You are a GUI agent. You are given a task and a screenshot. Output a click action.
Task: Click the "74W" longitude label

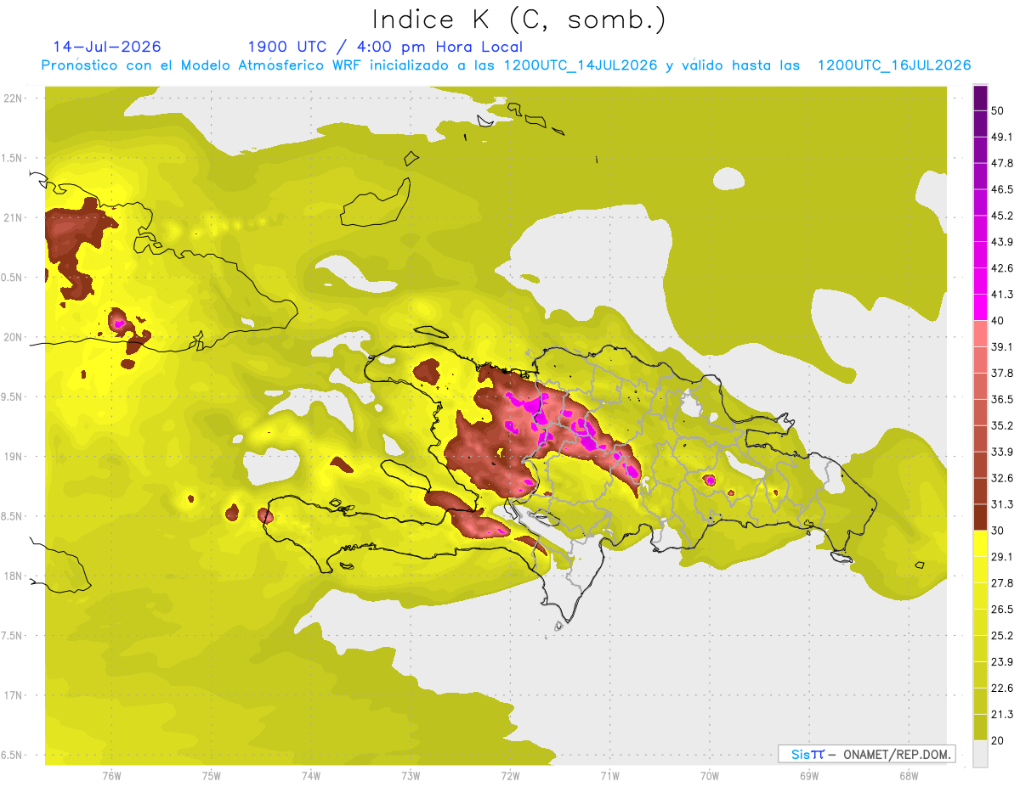311,775
